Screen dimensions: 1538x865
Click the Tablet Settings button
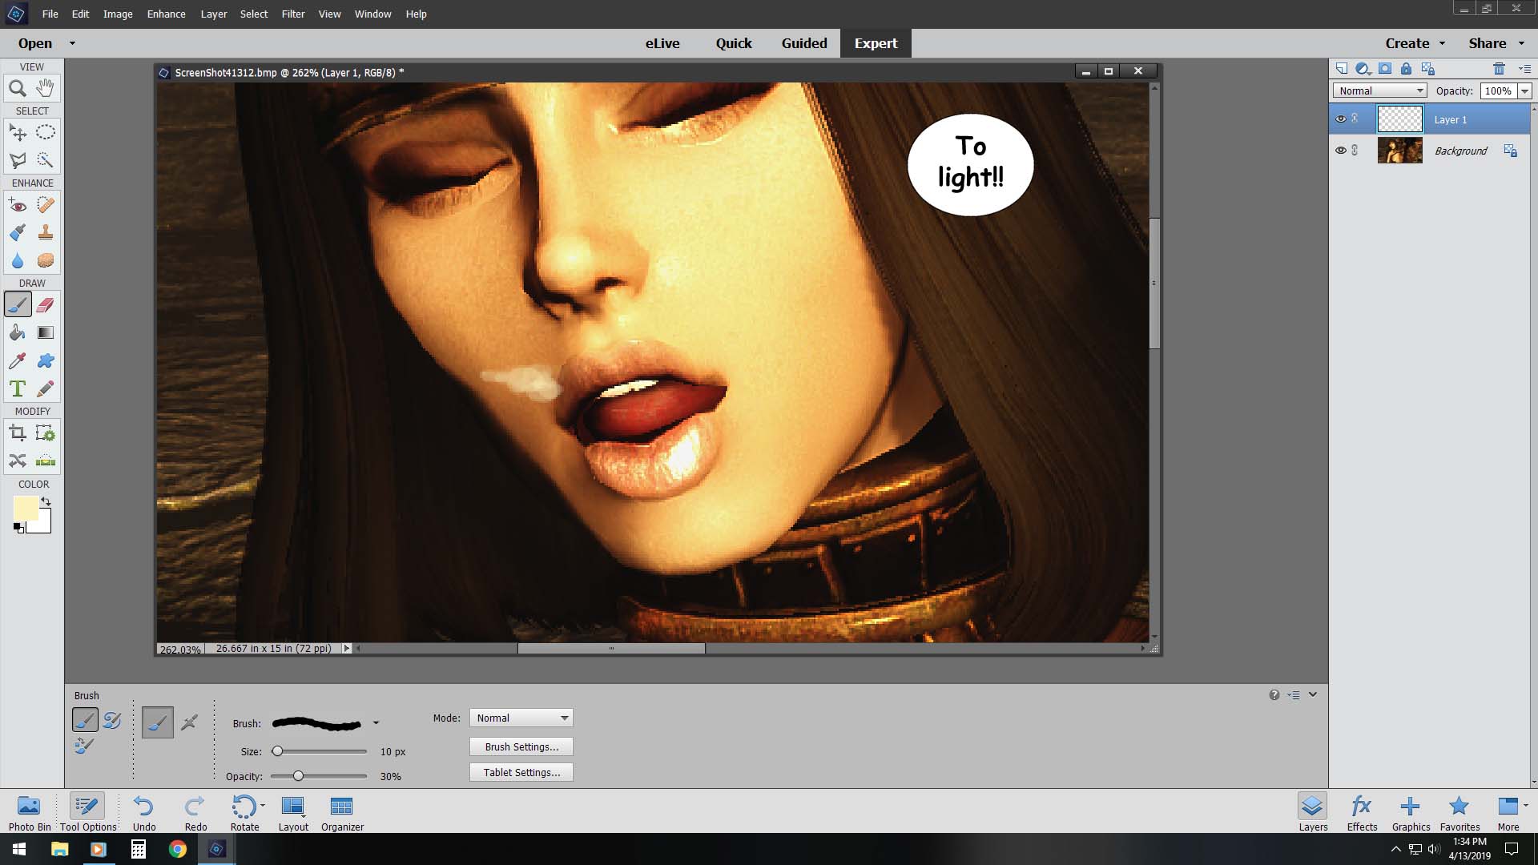tap(521, 773)
